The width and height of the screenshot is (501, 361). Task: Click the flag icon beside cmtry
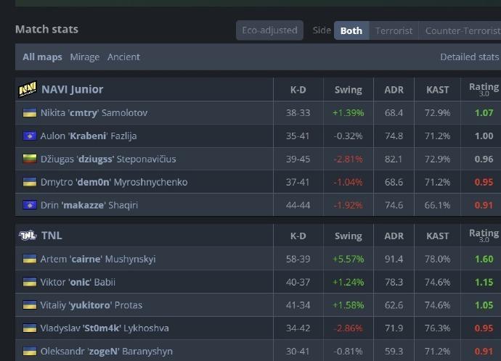[x=30, y=113]
